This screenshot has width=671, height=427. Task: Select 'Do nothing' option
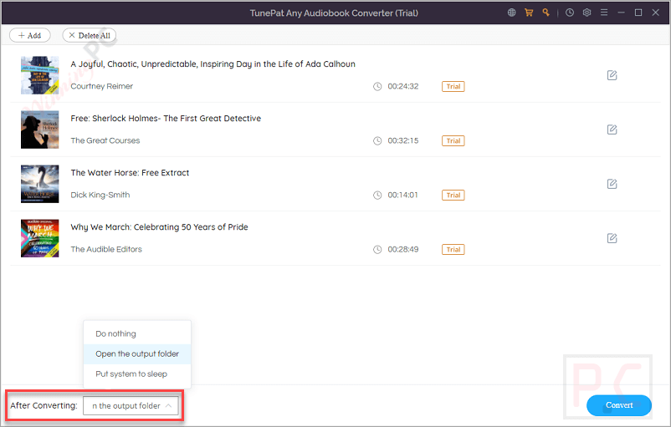point(115,334)
